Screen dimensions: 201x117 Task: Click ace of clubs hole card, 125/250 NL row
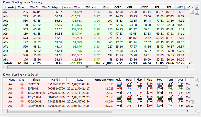pos(119,97)
